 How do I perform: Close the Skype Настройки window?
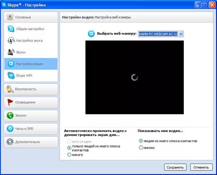coord(212,5)
